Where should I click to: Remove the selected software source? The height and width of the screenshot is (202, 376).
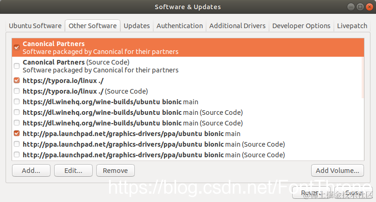click(x=115, y=171)
